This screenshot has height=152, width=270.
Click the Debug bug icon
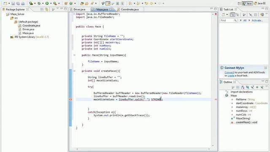[x=39, y=3]
